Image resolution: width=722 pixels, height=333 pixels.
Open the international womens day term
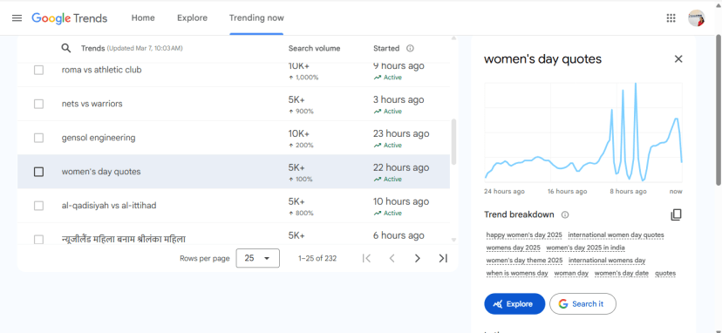[607, 261]
